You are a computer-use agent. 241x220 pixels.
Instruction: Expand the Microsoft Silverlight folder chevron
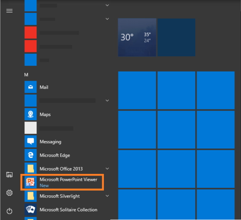[x=107, y=196]
